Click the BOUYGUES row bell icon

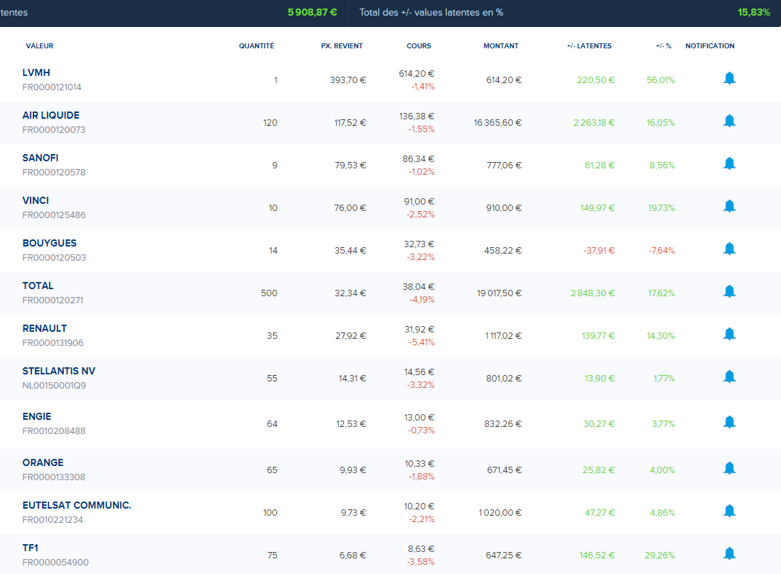coord(729,249)
